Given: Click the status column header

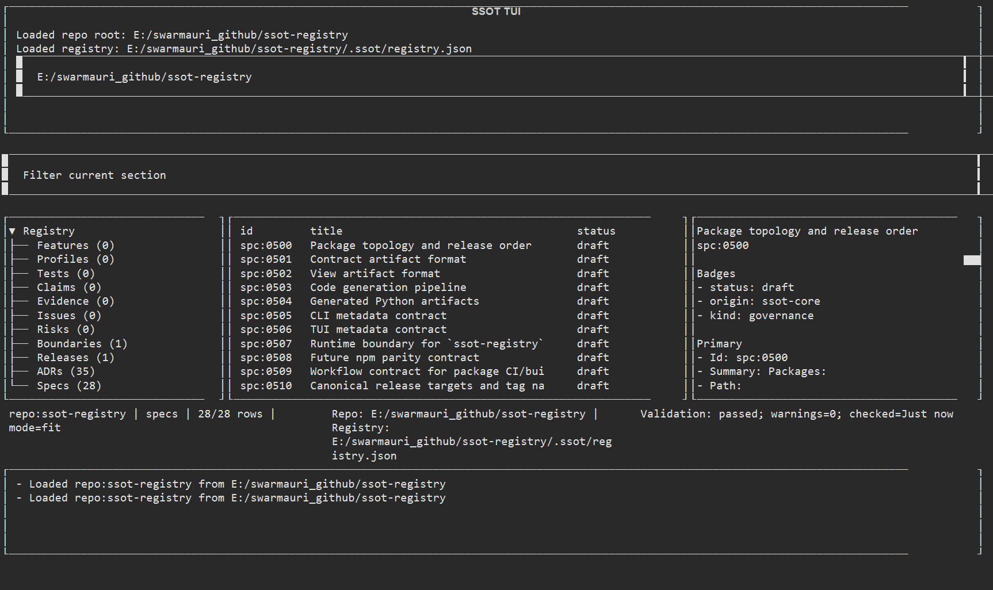Looking at the screenshot, I should coord(596,231).
